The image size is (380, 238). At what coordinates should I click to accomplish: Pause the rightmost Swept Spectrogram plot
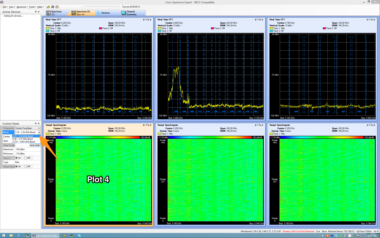367,125
